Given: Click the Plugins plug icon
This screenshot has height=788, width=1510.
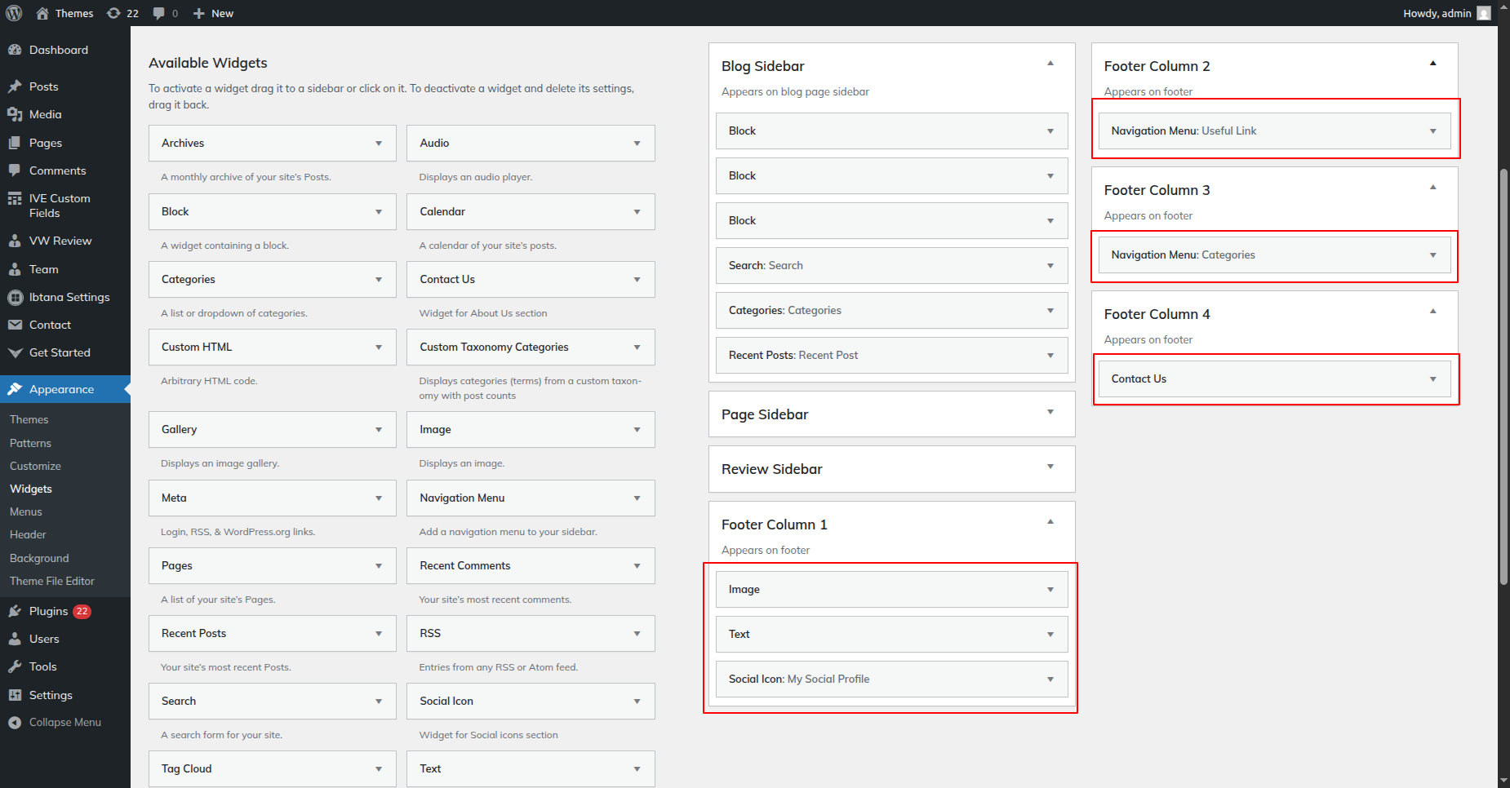Looking at the screenshot, I should (15, 611).
